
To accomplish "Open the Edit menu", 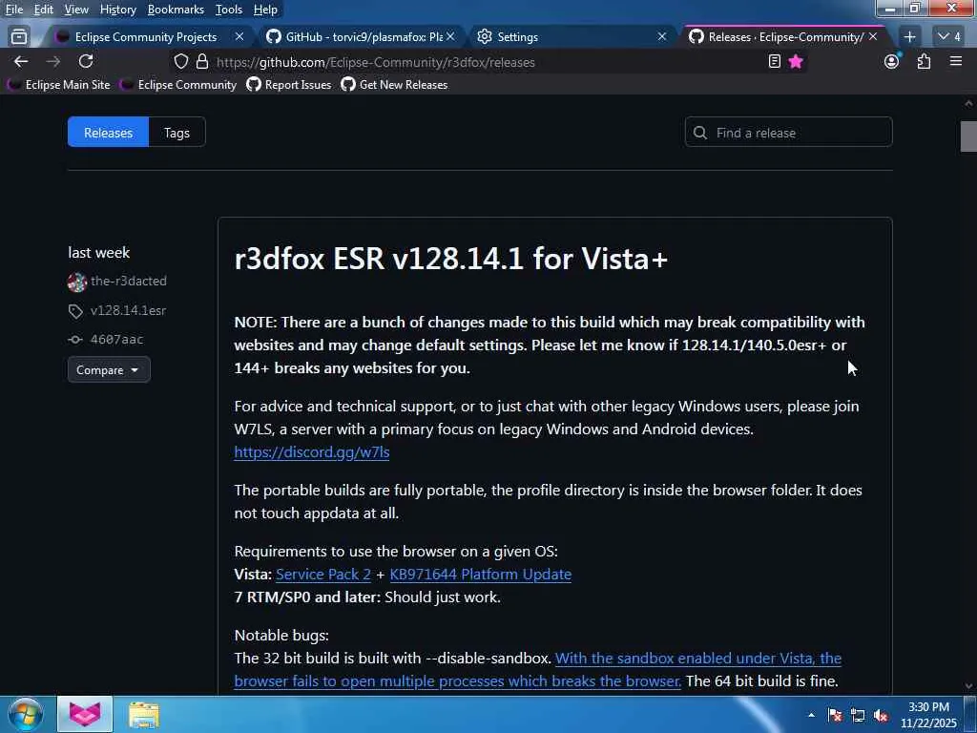I will click(x=43, y=10).
